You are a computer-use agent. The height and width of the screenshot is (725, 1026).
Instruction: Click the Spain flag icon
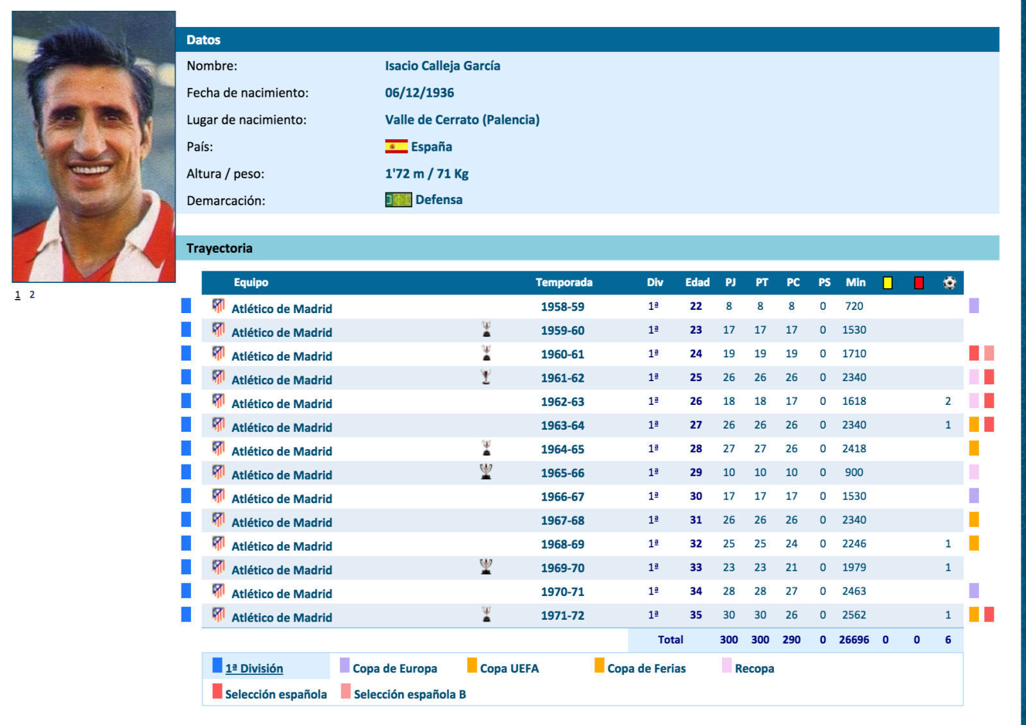click(396, 146)
